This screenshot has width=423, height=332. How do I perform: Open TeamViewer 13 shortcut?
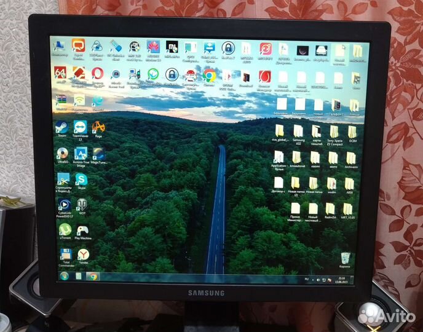(x=81, y=130)
